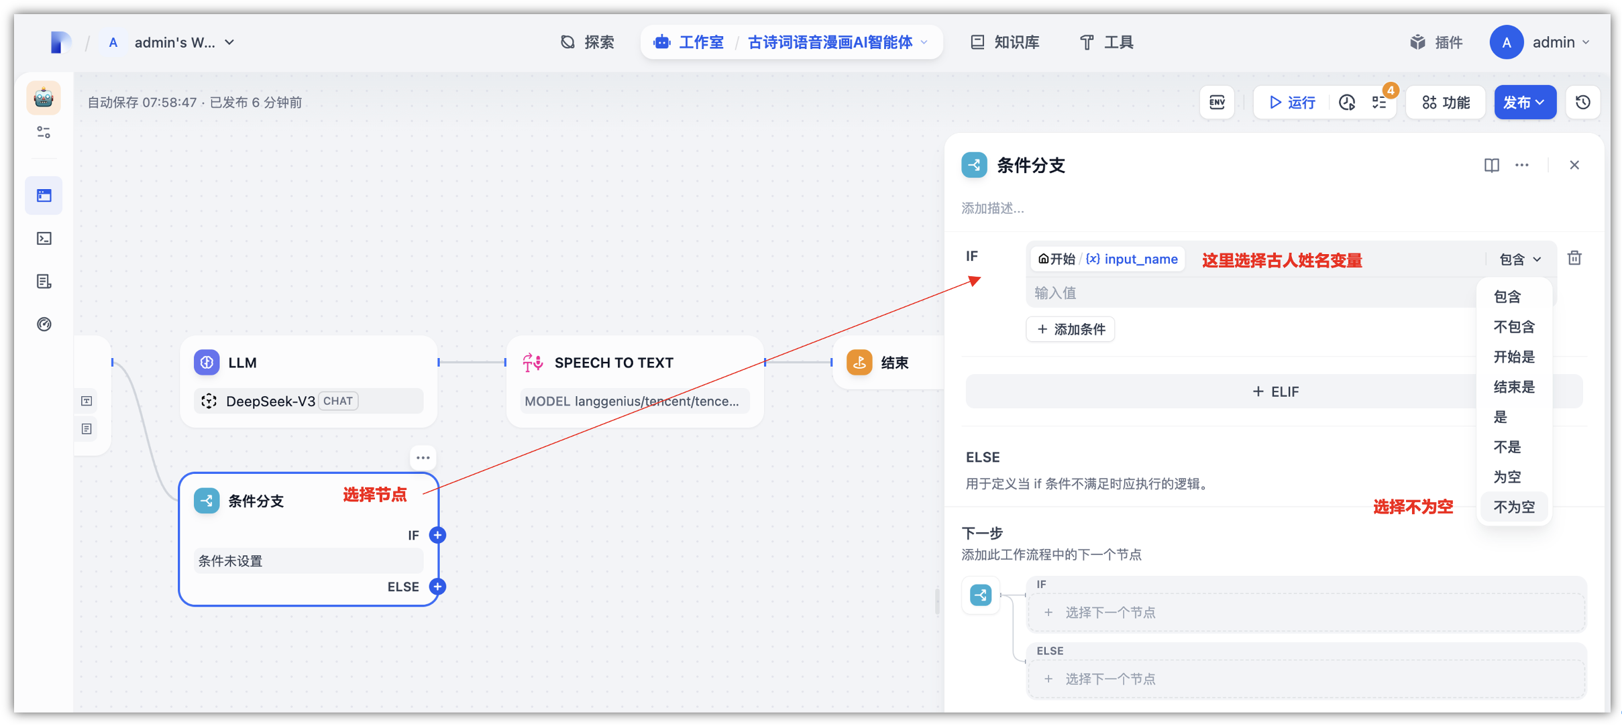Click the run history icon beside 运行
The width and height of the screenshot is (1622, 728).
(1347, 103)
